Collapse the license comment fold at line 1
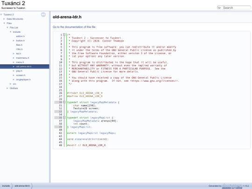252x189 pixels. tap(64, 35)
